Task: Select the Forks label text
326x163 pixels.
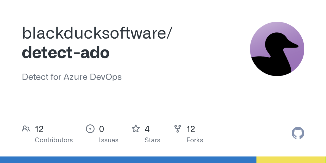Action: 195,140
